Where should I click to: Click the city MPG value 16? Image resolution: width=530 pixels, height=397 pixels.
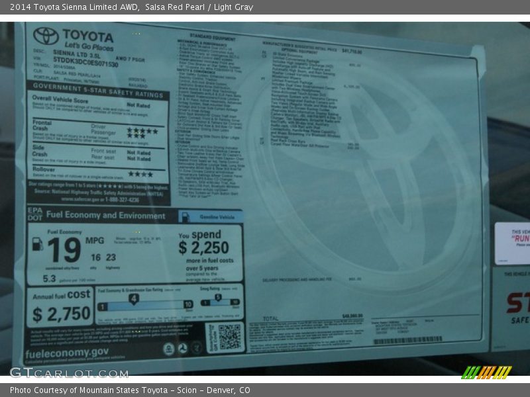pyautogui.click(x=95, y=257)
